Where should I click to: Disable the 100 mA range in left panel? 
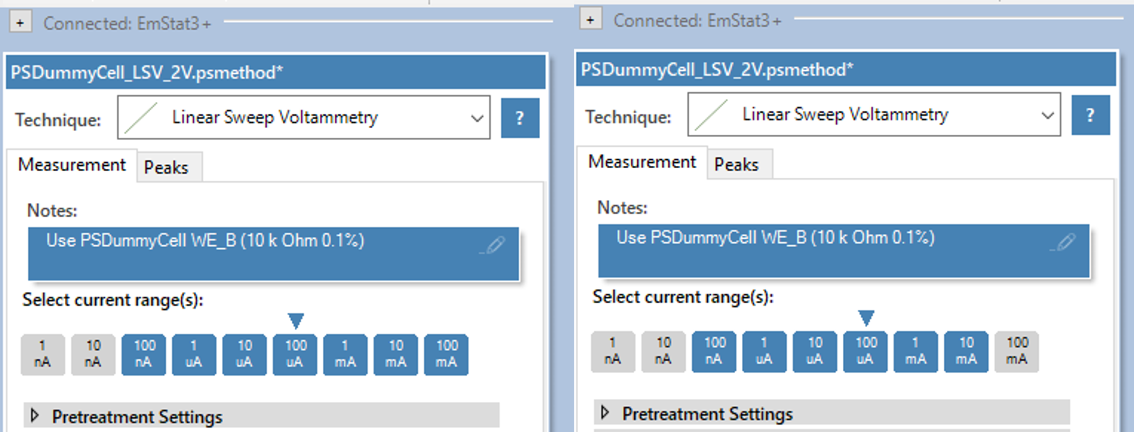point(446,354)
